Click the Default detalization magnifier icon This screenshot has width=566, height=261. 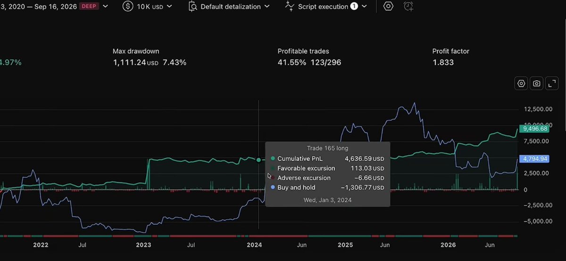pos(192,7)
